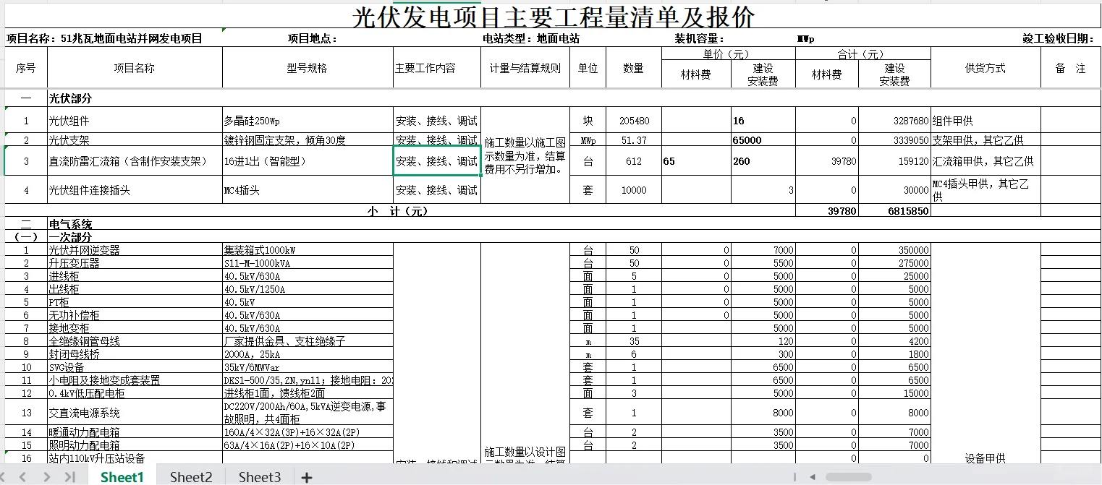Click the plus icon to add a worksheet
This screenshot has width=1102, height=485.
[x=308, y=477]
